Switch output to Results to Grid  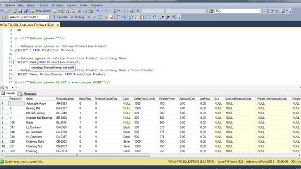point(136,17)
